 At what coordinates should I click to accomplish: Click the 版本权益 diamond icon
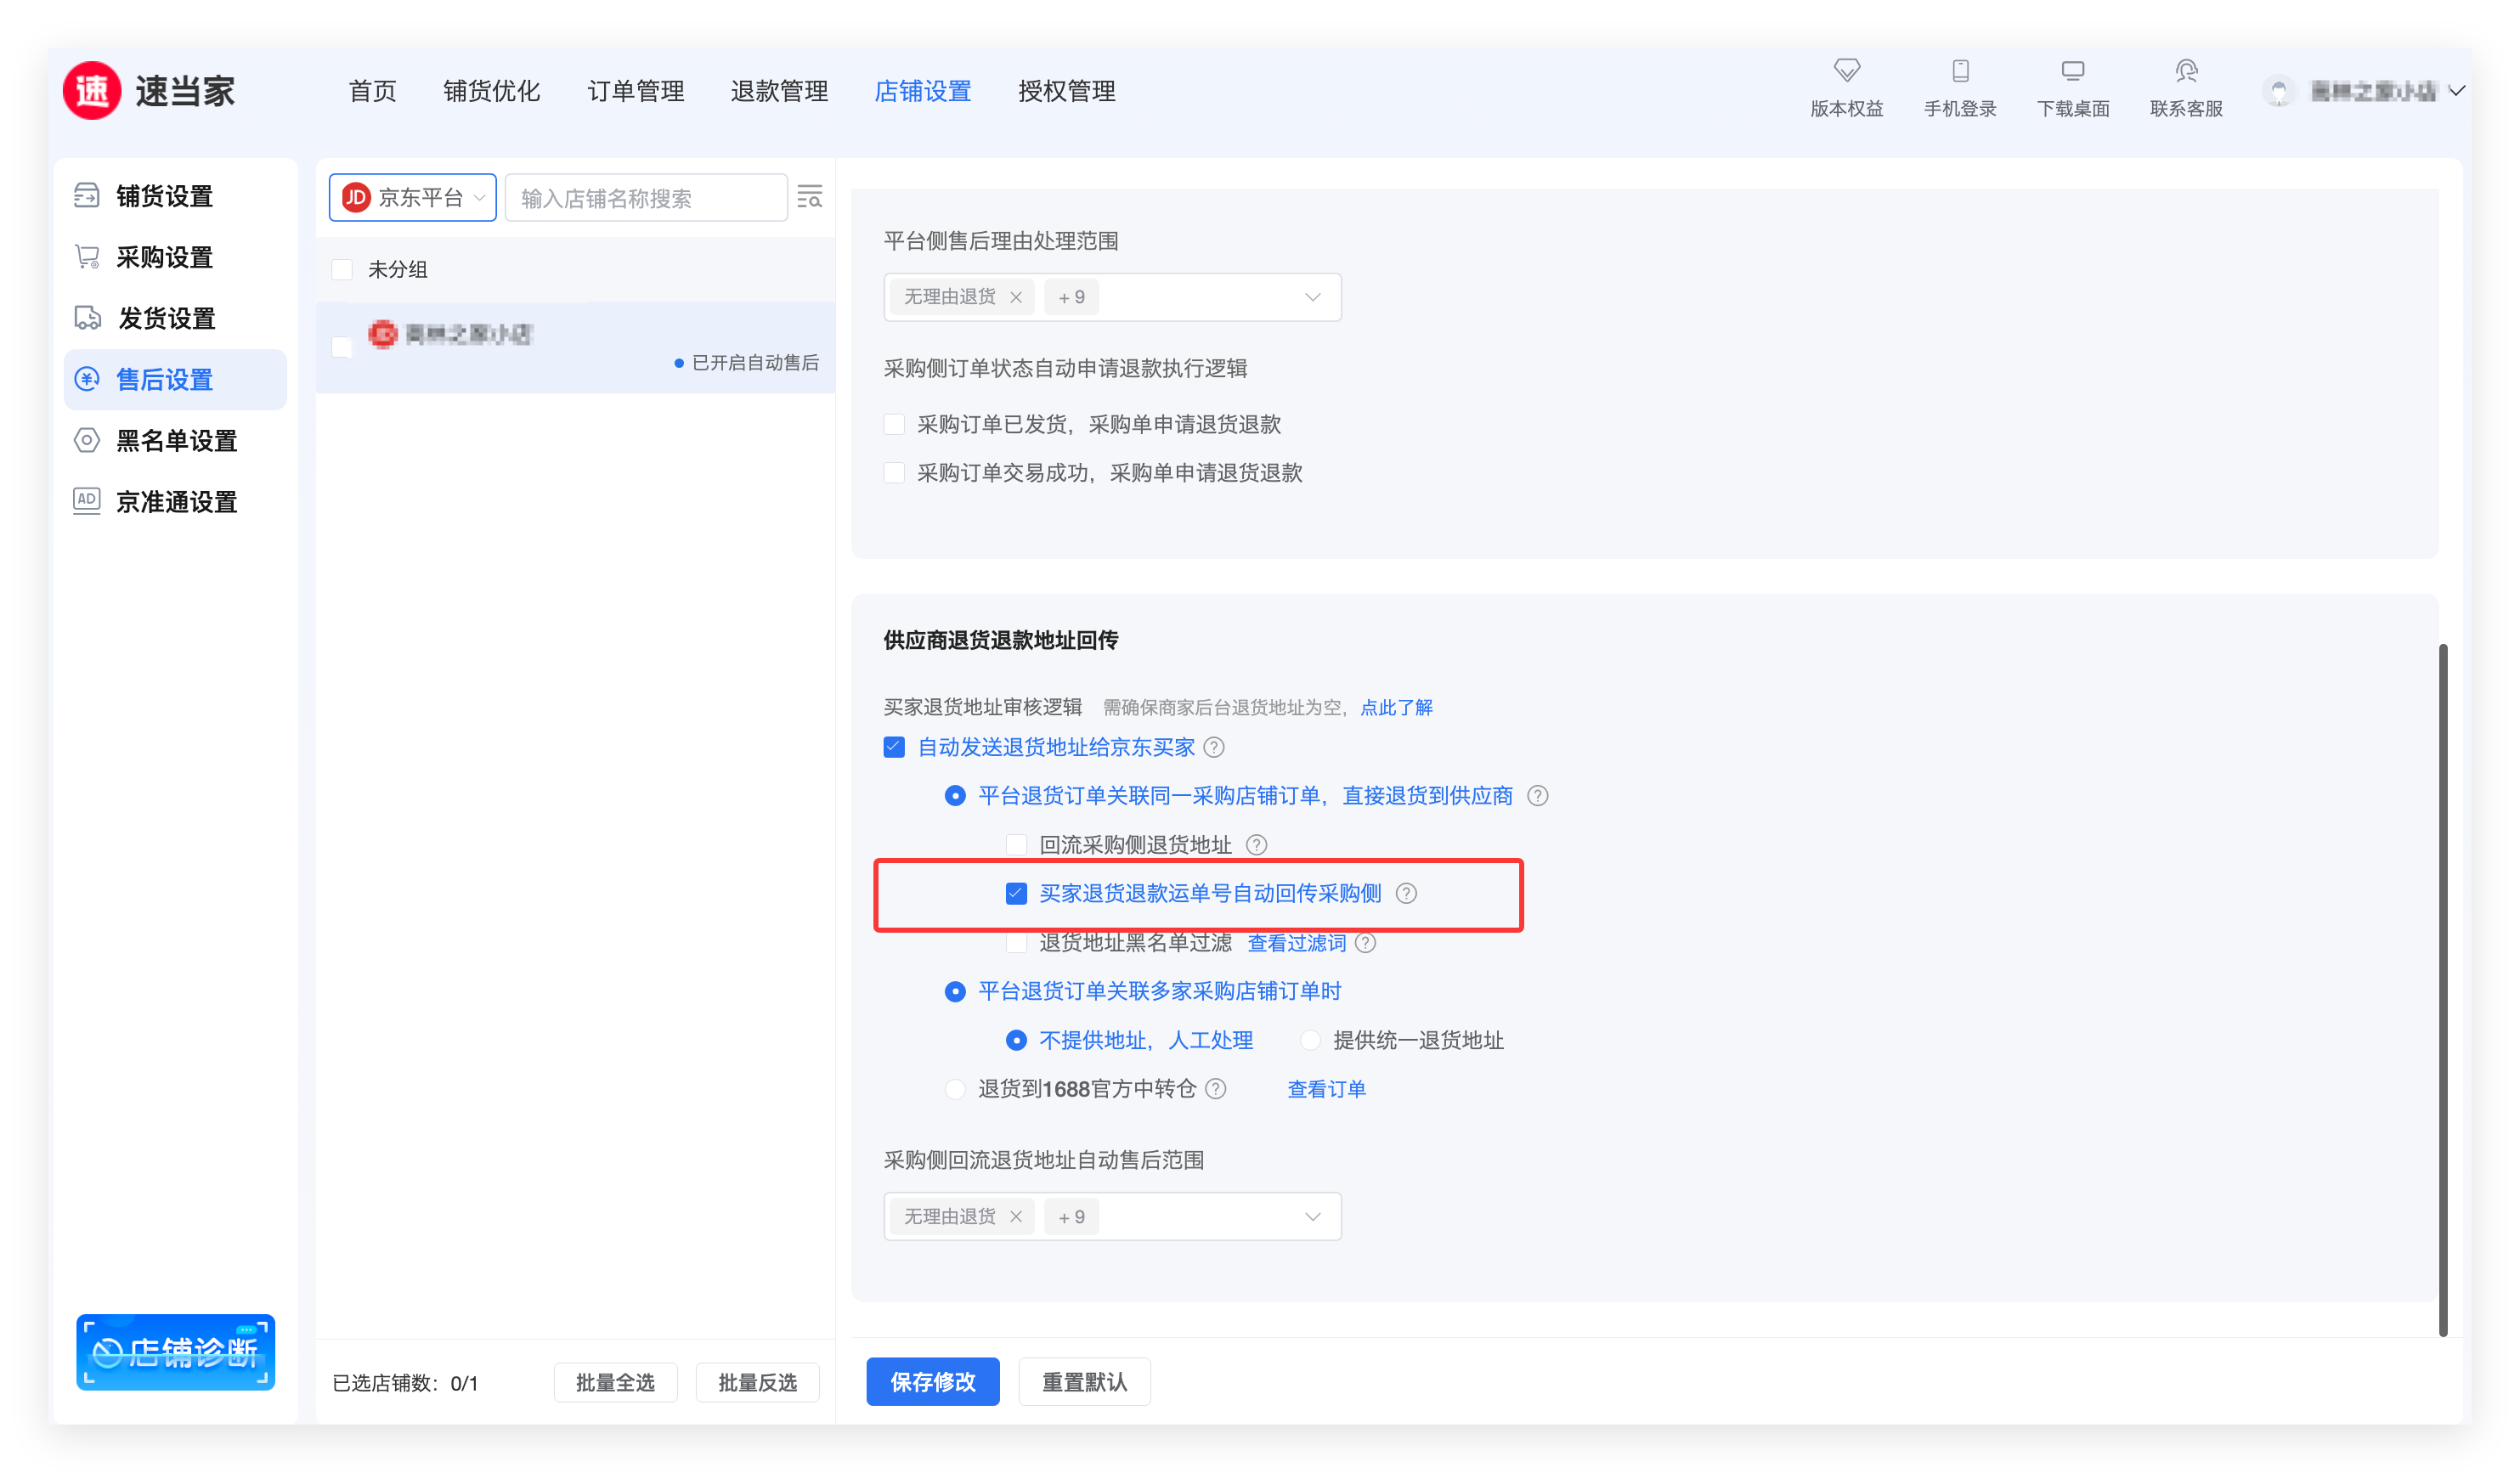1846,71
